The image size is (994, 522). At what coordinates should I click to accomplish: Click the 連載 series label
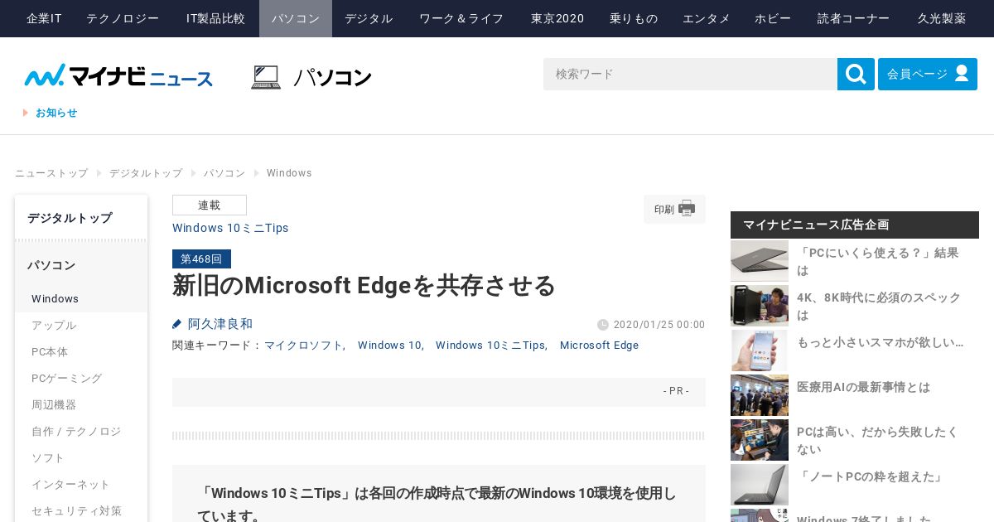[210, 205]
